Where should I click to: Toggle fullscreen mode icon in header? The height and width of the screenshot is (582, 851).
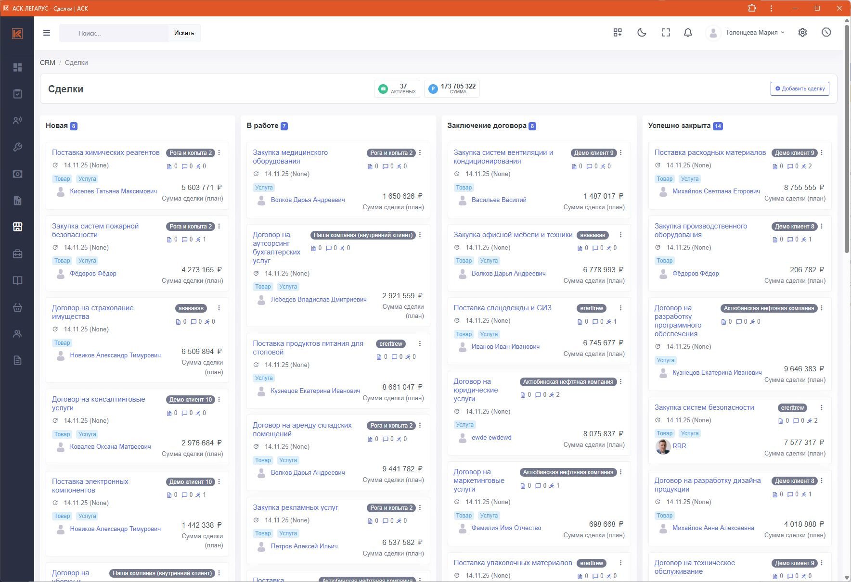coord(666,33)
